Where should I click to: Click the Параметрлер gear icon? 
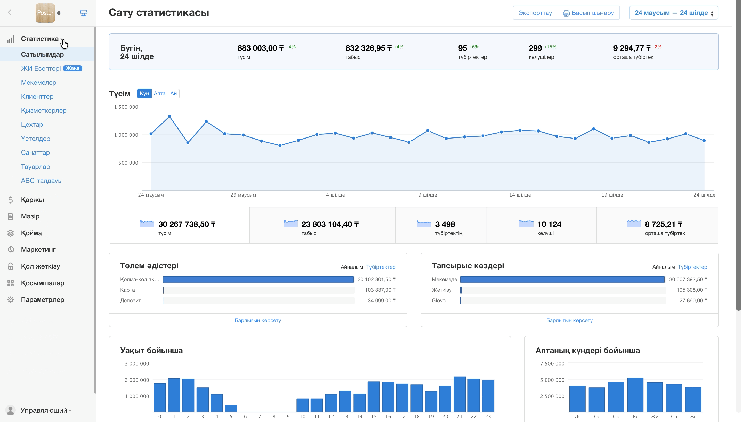point(10,300)
